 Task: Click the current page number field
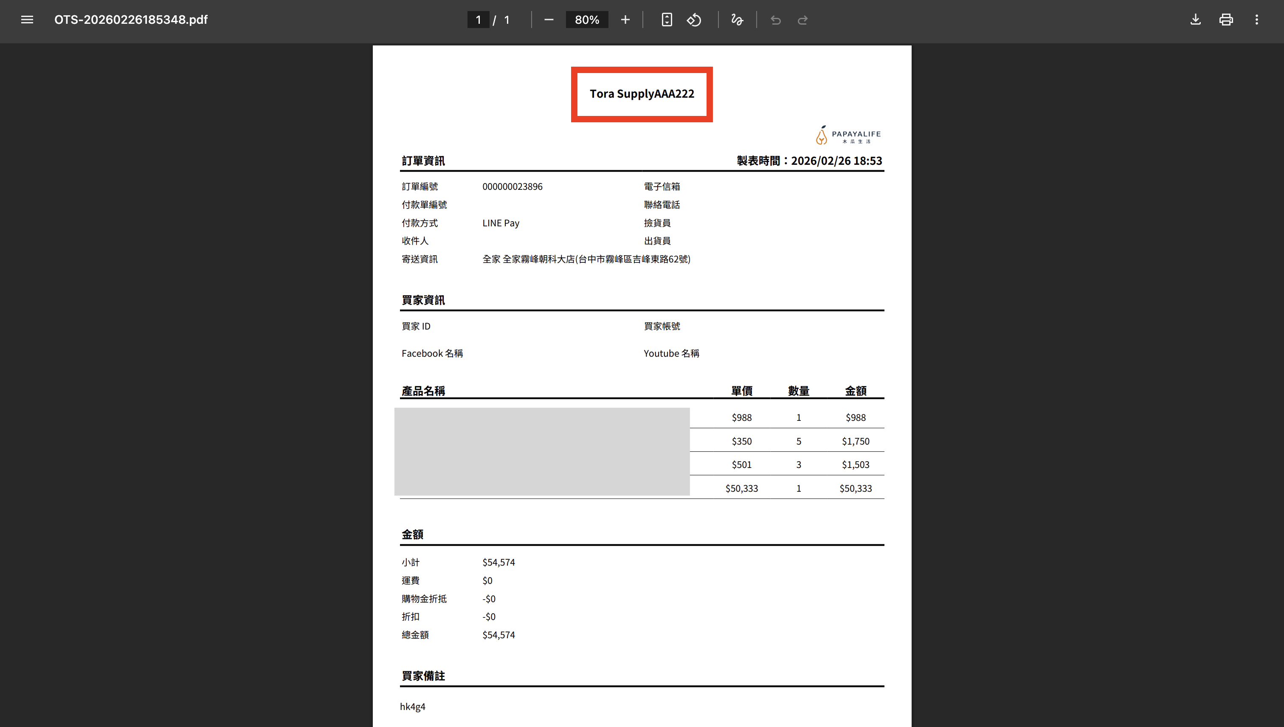[x=478, y=20]
